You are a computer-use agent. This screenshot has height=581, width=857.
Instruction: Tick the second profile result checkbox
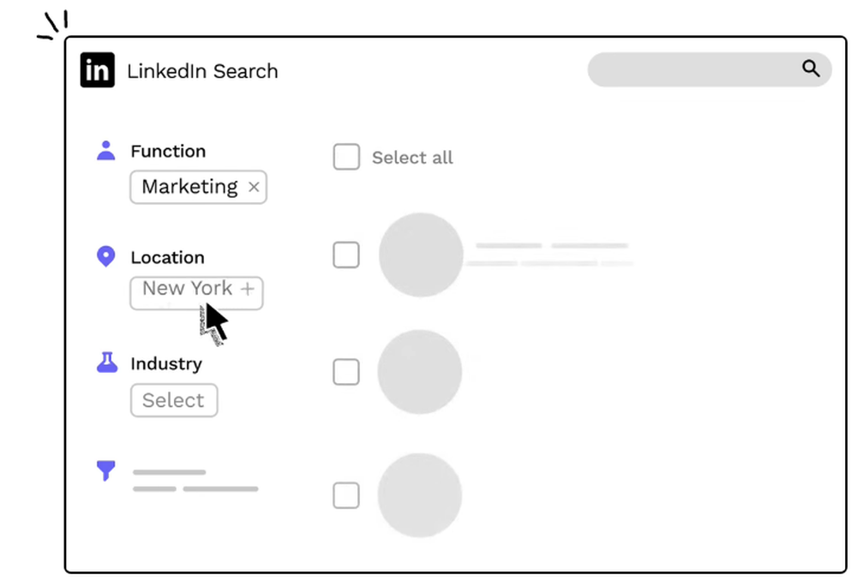click(346, 372)
